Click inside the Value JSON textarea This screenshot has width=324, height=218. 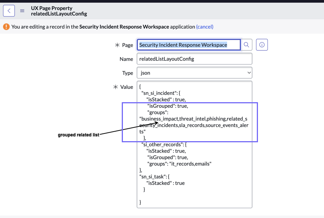(x=194, y=144)
